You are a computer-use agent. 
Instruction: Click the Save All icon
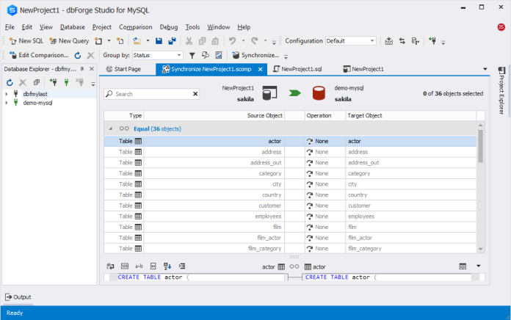(x=172, y=41)
